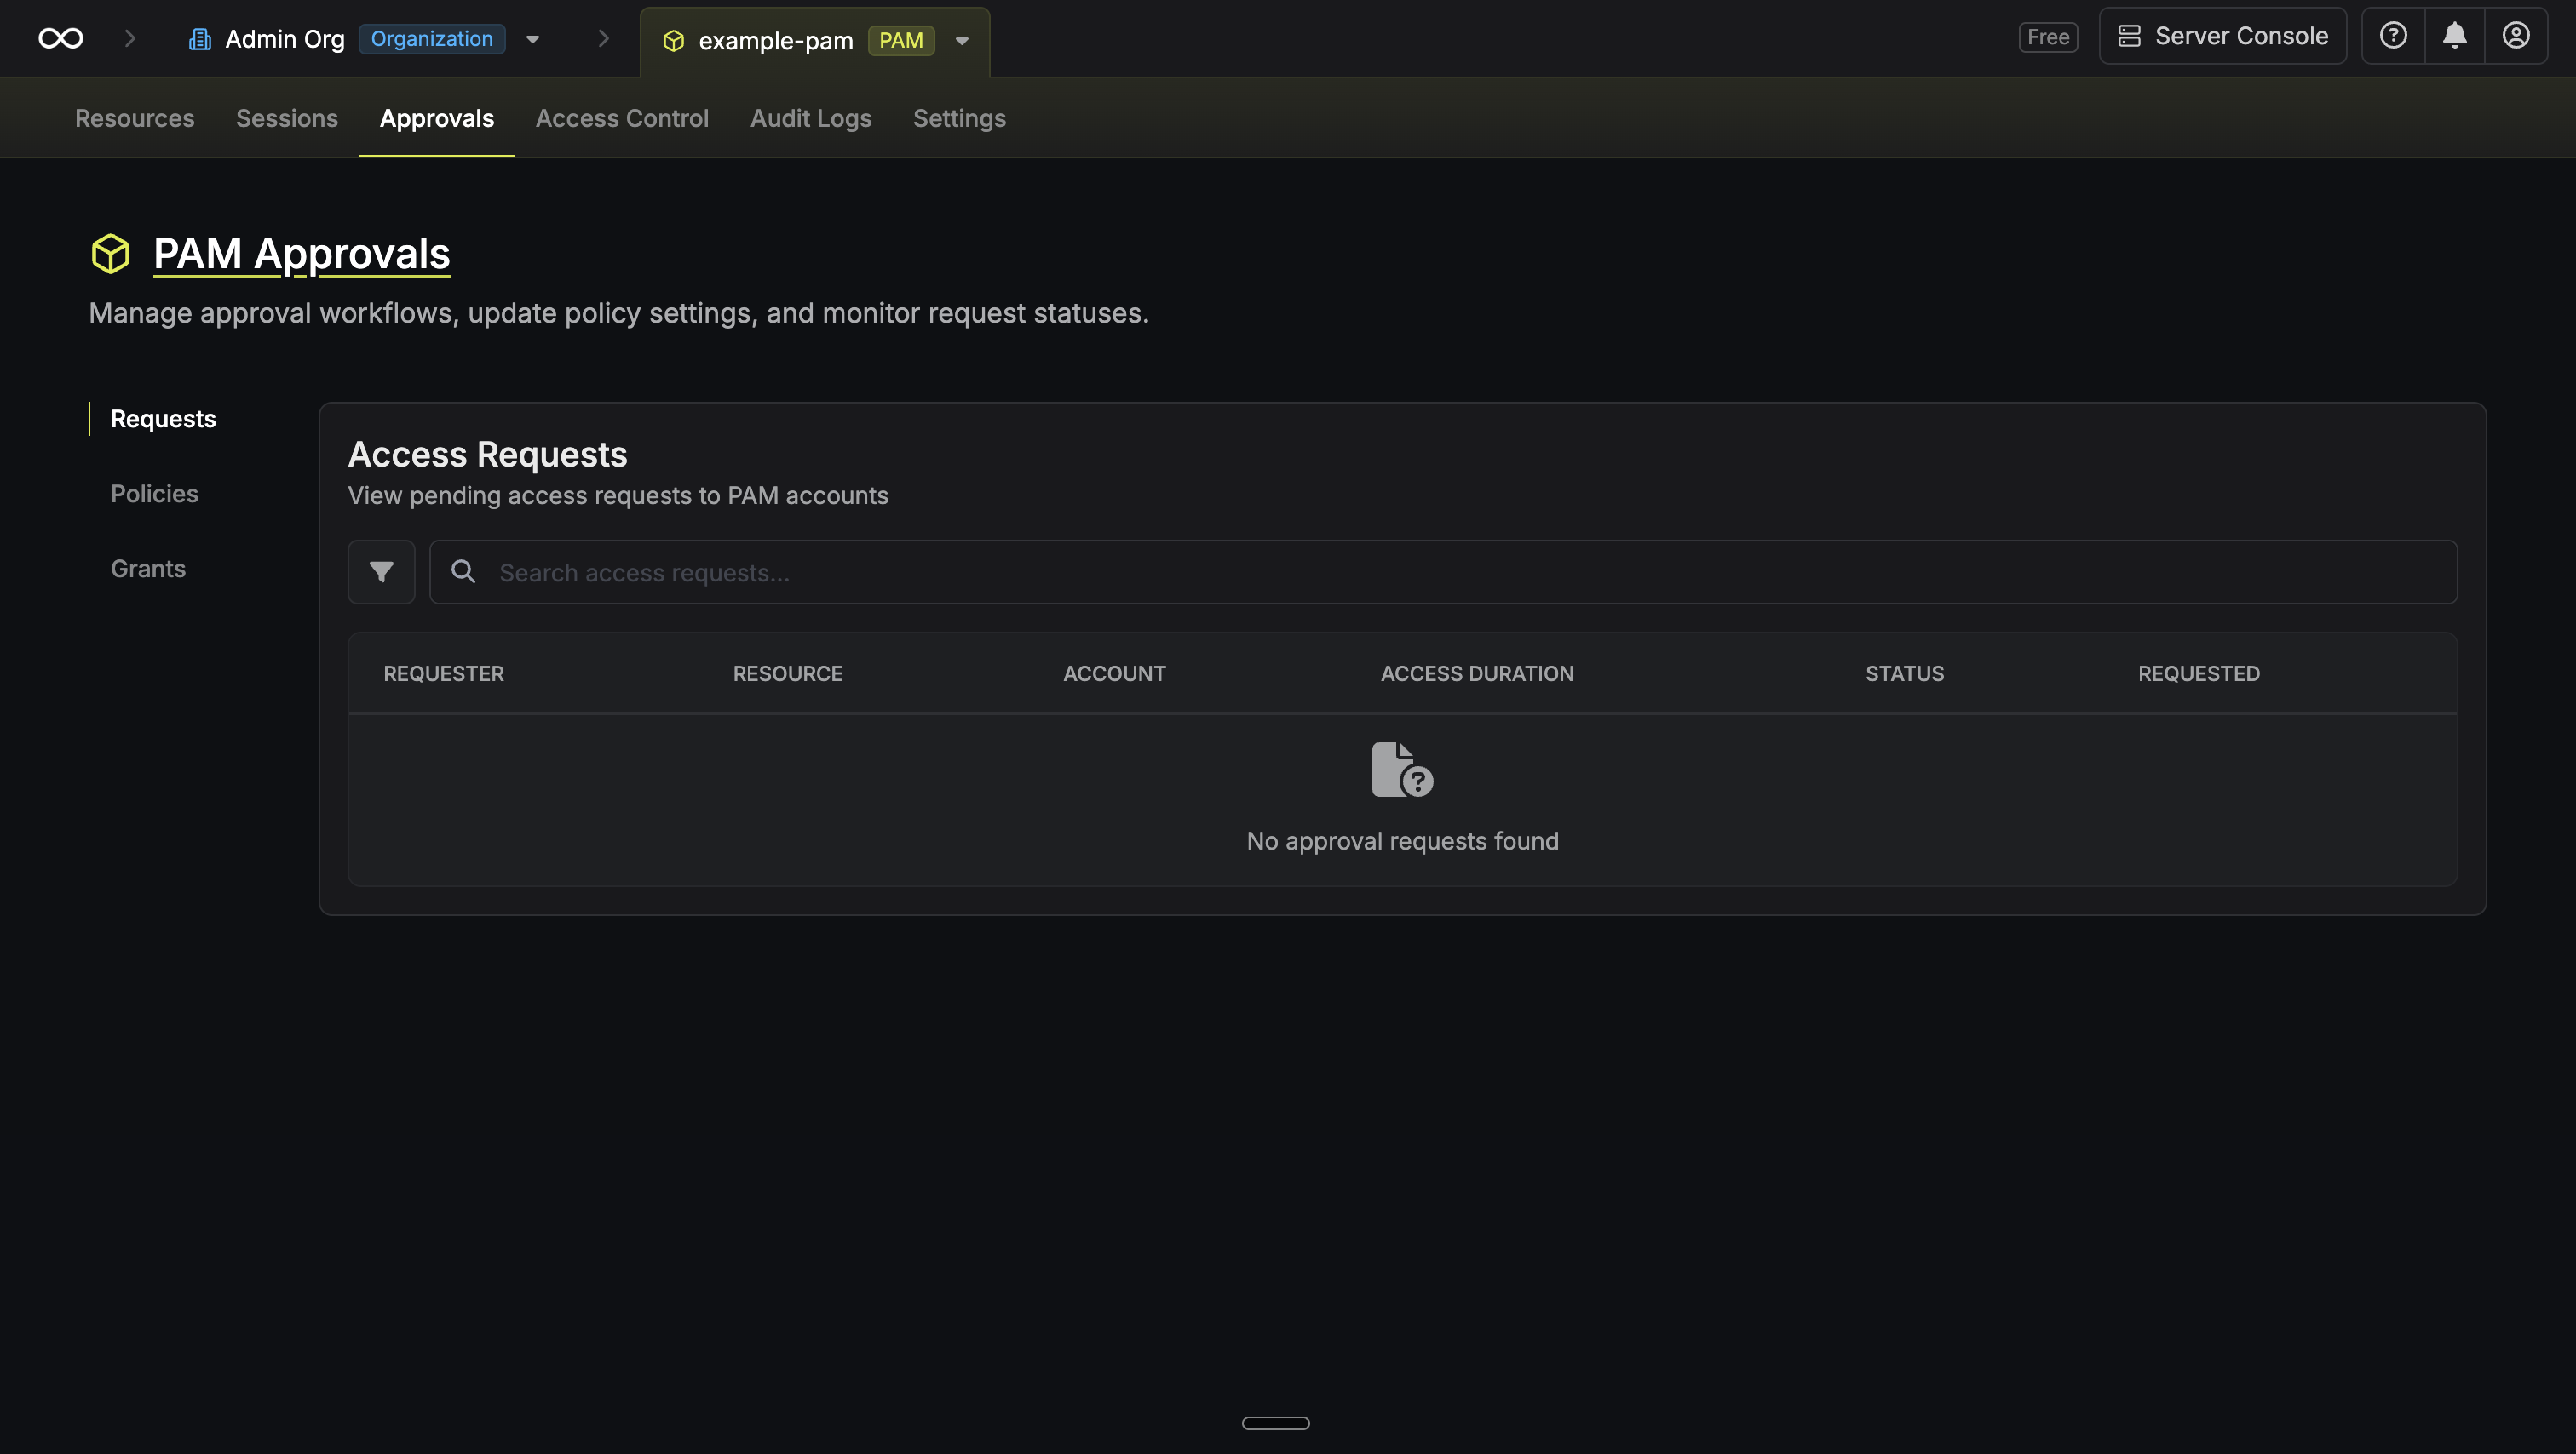The height and width of the screenshot is (1454, 2576).
Task: Open the user profile icon
Action: (2516, 36)
